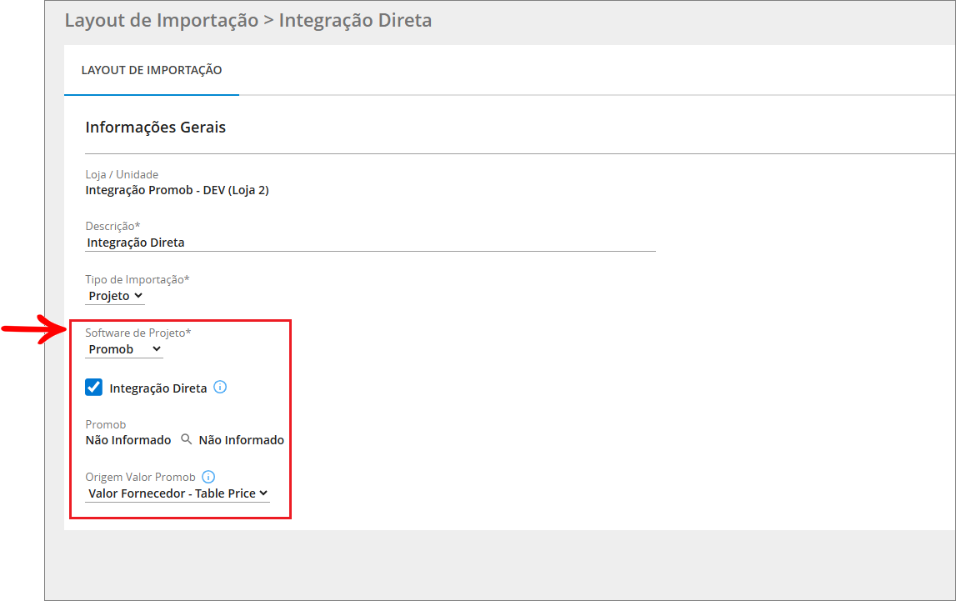Click the Integração Direta breadcrumb title

[355, 21]
